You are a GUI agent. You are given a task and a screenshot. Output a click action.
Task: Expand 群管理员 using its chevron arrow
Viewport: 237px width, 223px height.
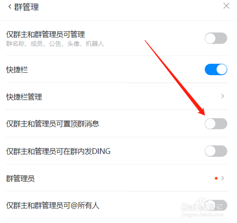pyautogui.click(x=223, y=178)
